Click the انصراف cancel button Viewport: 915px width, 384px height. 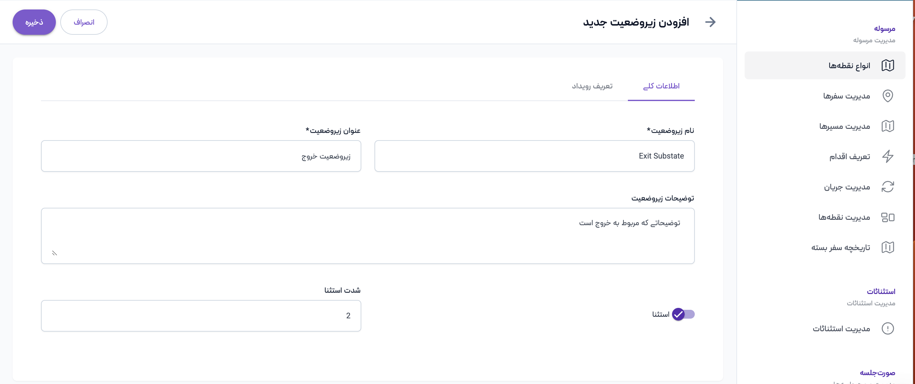pos(84,22)
